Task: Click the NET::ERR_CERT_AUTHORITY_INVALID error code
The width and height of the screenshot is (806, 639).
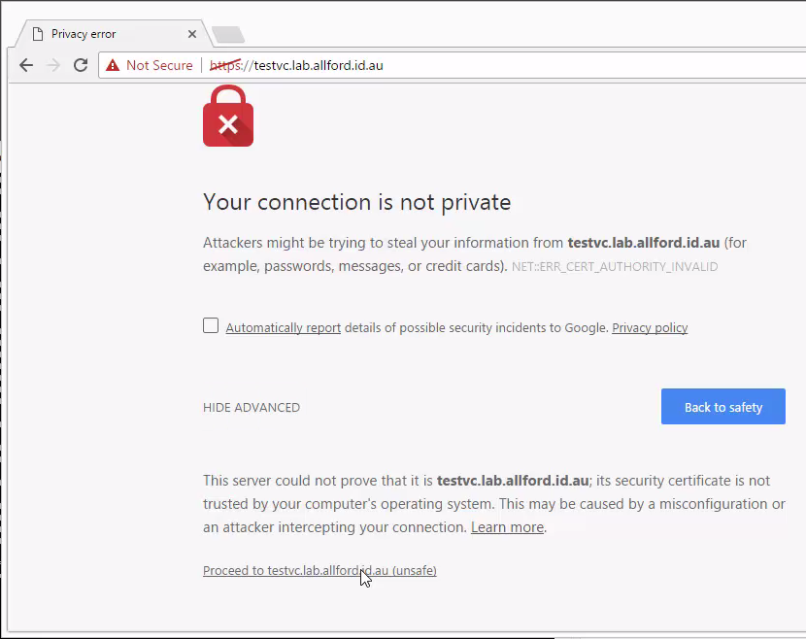Action: point(615,267)
